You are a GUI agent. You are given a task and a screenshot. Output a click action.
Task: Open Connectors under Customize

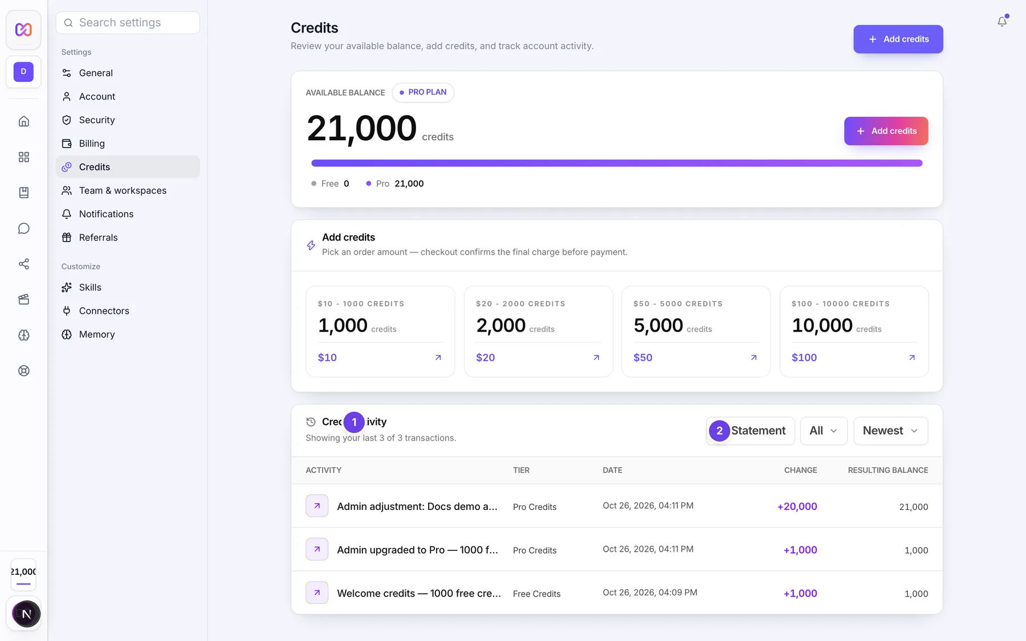pyautogui.click(x=128, y=311)
